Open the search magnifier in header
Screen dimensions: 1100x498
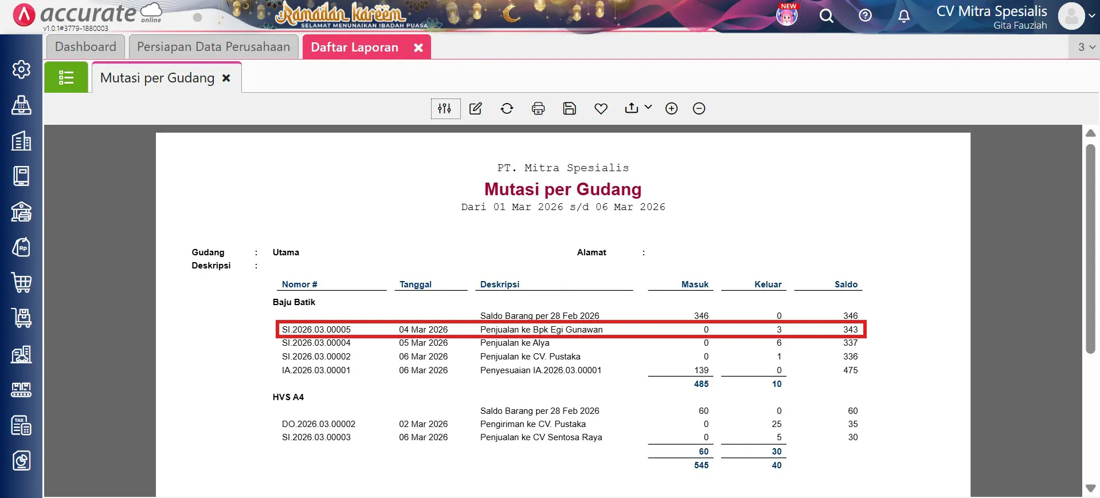tap(826, 16)
